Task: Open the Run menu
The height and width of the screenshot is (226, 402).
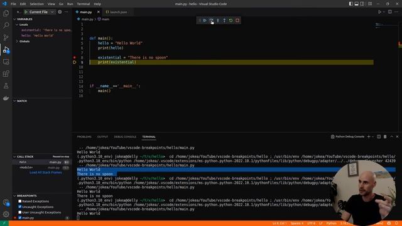Action: [70, 4]
